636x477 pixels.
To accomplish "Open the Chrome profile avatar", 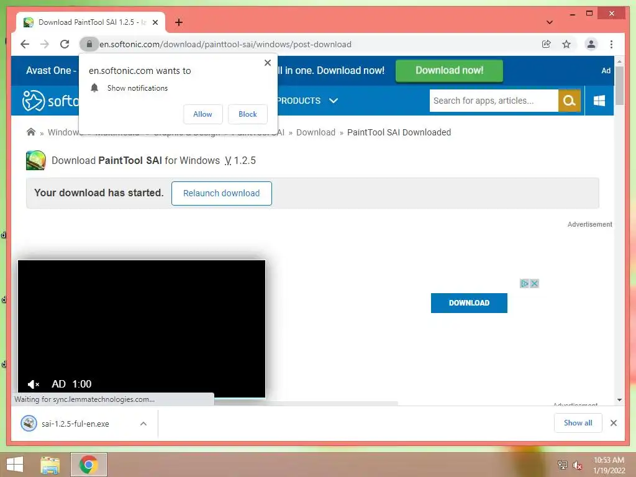I will click(591, 44).
